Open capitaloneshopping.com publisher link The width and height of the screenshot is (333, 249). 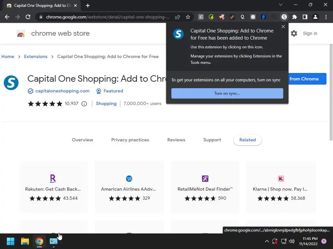pyautogui.click(x=62, y=91)
